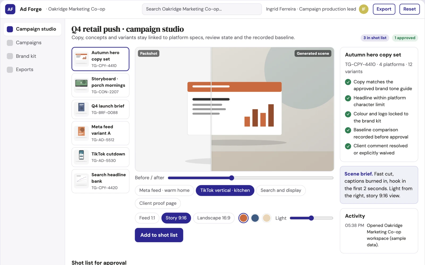Select Meta feed variant A icon
The height and width of the screenshot is (265, 425).
81,133
